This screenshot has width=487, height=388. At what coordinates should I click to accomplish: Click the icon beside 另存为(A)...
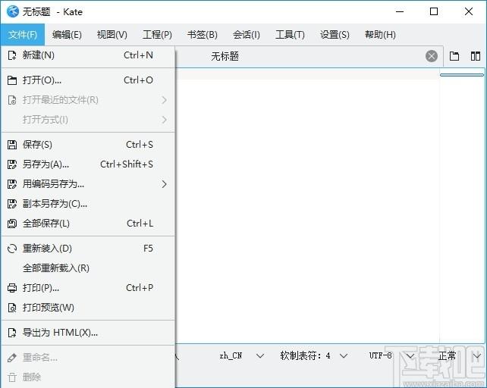[x=12, y=164]
